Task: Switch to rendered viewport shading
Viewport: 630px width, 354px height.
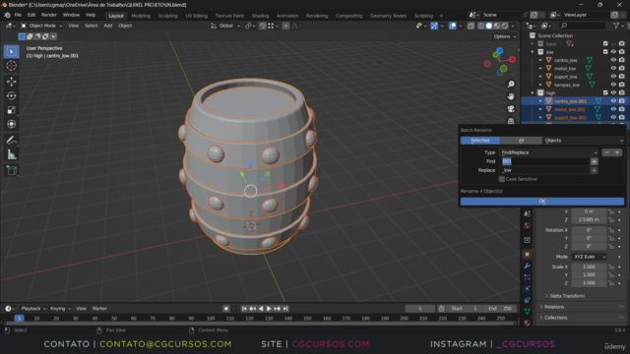Action: click(x=505, y=26)
